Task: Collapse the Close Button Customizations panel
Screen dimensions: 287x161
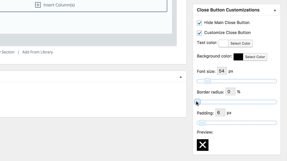Action: (x=275, y=10)
